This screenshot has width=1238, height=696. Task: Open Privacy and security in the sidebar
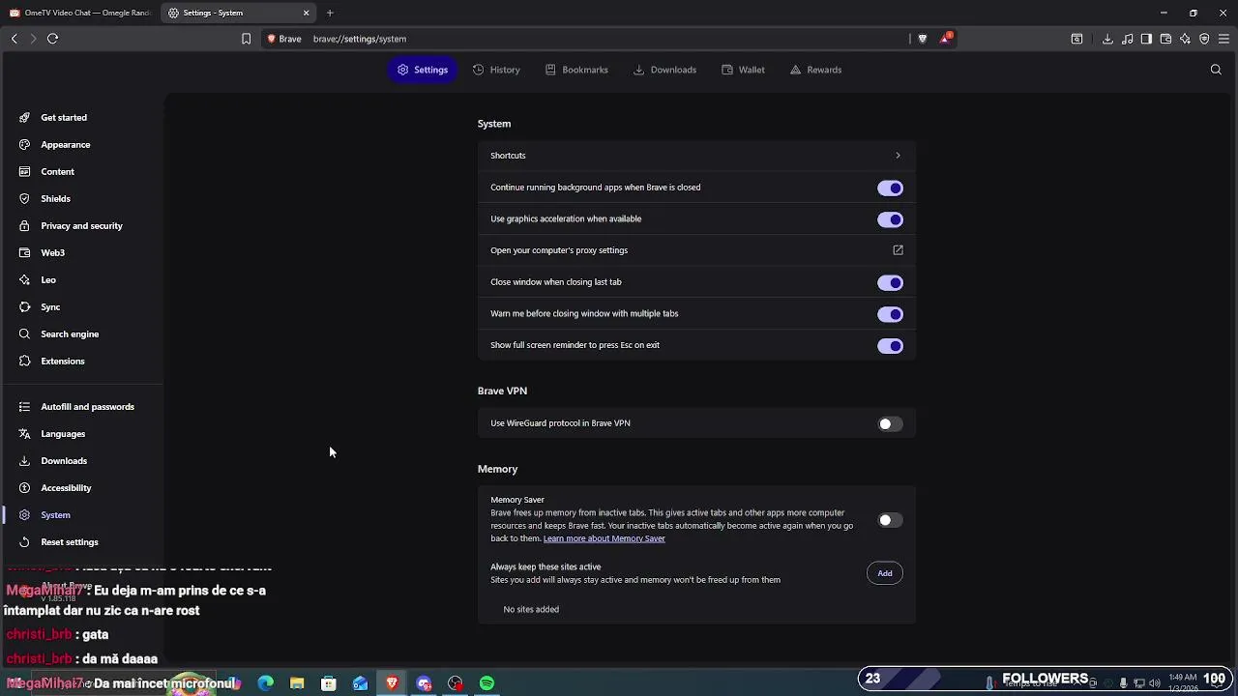point(83,226)
